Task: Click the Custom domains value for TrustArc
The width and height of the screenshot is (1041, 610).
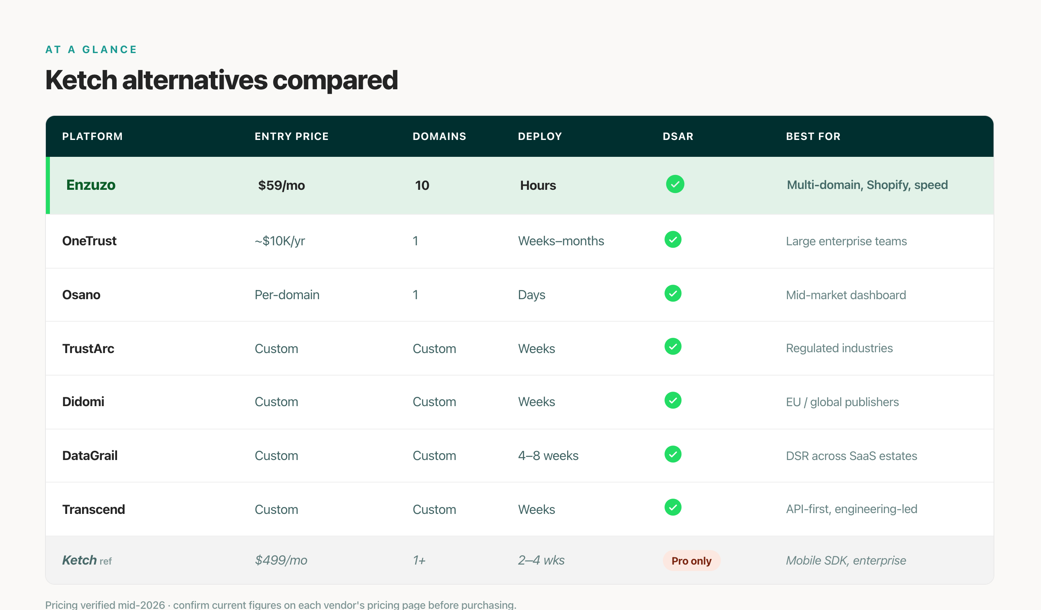Action: point(434,348)
